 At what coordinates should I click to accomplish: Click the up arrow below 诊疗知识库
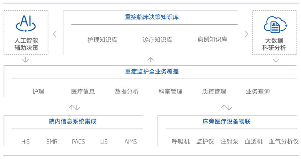[x=150, y=60]
